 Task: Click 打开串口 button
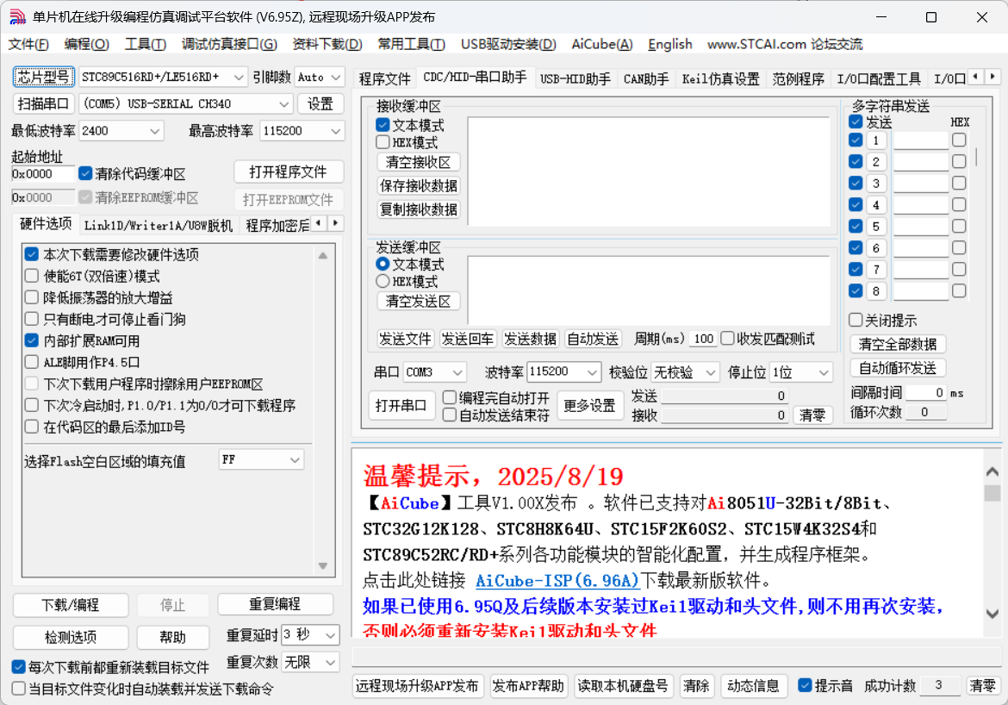point(401,405)
